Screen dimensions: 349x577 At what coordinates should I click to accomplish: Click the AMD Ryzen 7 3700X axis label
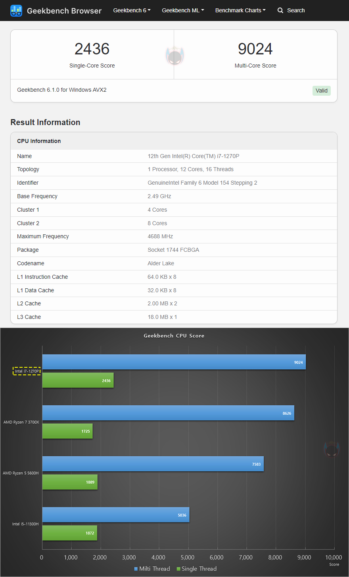[x=21, y=422]
